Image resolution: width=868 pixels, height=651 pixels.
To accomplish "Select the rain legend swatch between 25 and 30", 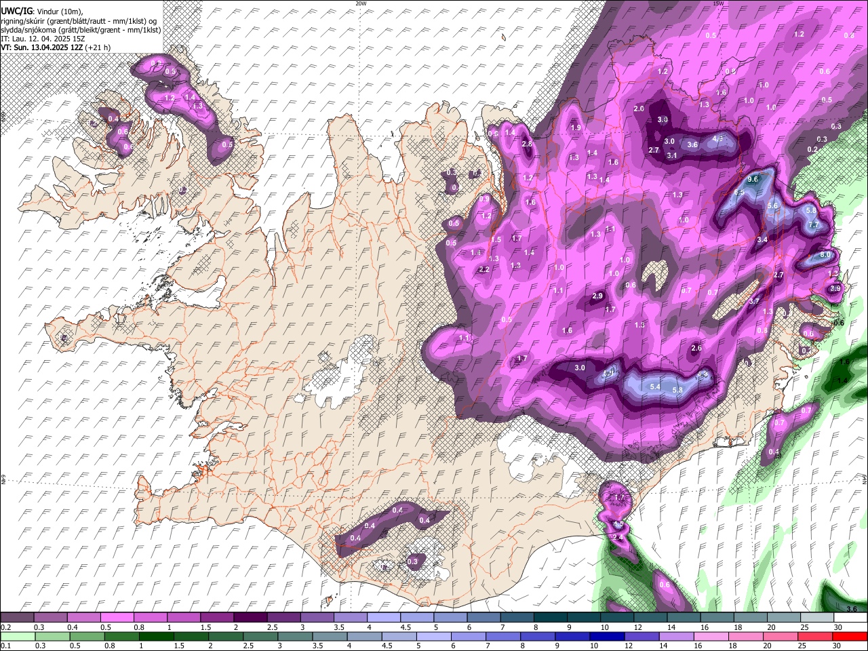I will click(x=817, y=636).
